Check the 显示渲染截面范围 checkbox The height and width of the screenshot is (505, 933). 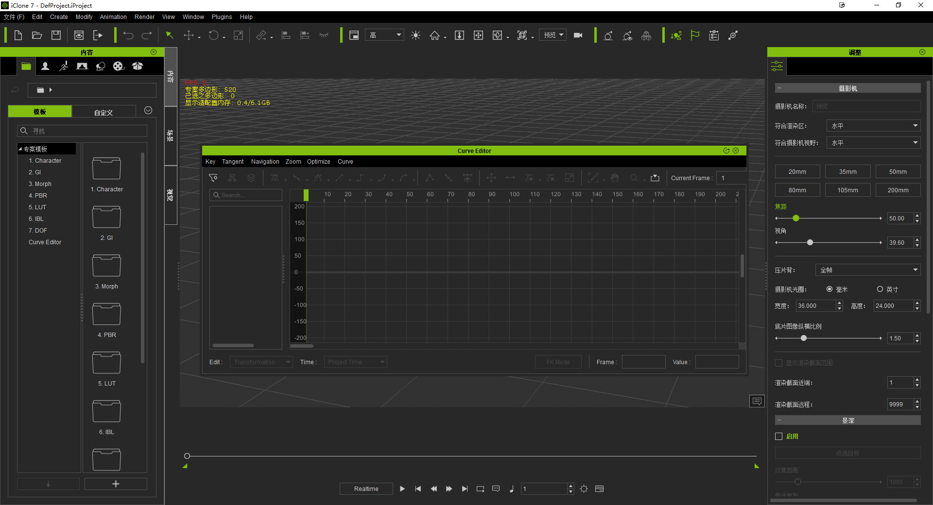pos(778,363)
